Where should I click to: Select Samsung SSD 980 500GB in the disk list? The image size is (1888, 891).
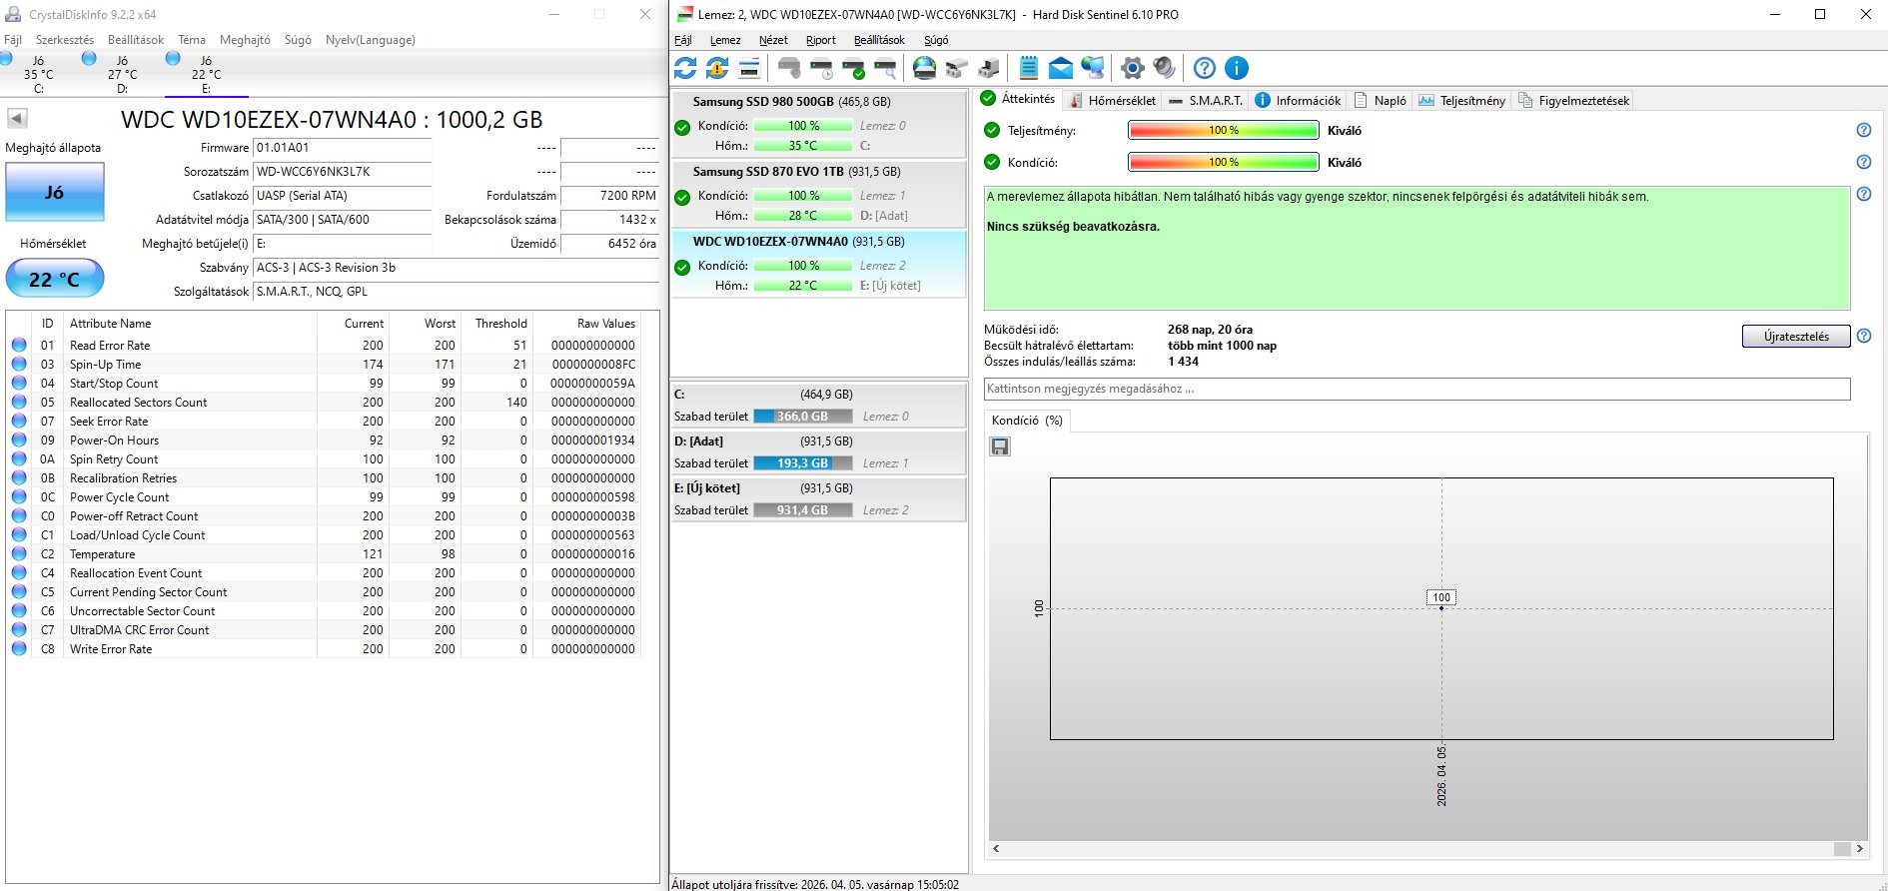[819, 124]
